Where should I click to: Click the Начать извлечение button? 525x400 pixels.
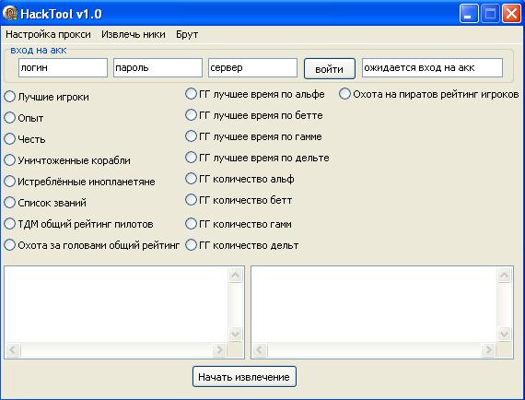coord(244,377)
